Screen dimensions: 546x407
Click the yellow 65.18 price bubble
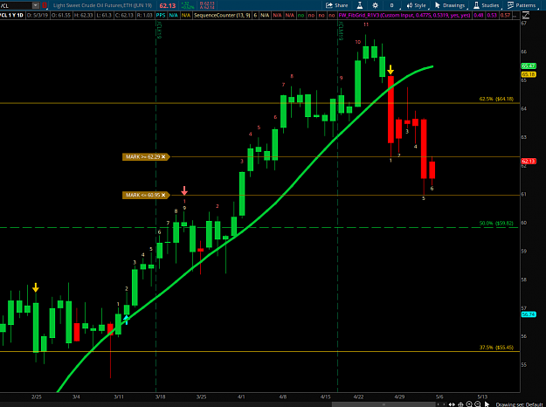click(529, 74)
